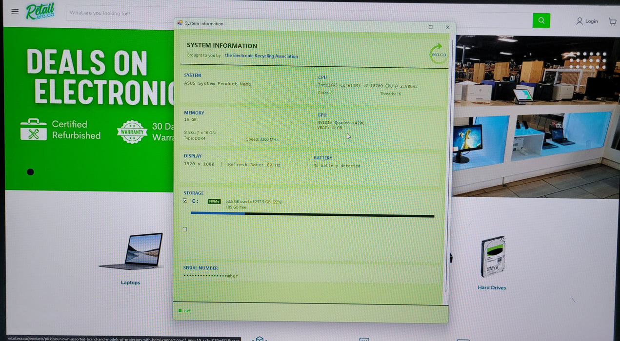
Task: Maximize the System Information window
Action: pyautogui.click(x=430, y=27)
